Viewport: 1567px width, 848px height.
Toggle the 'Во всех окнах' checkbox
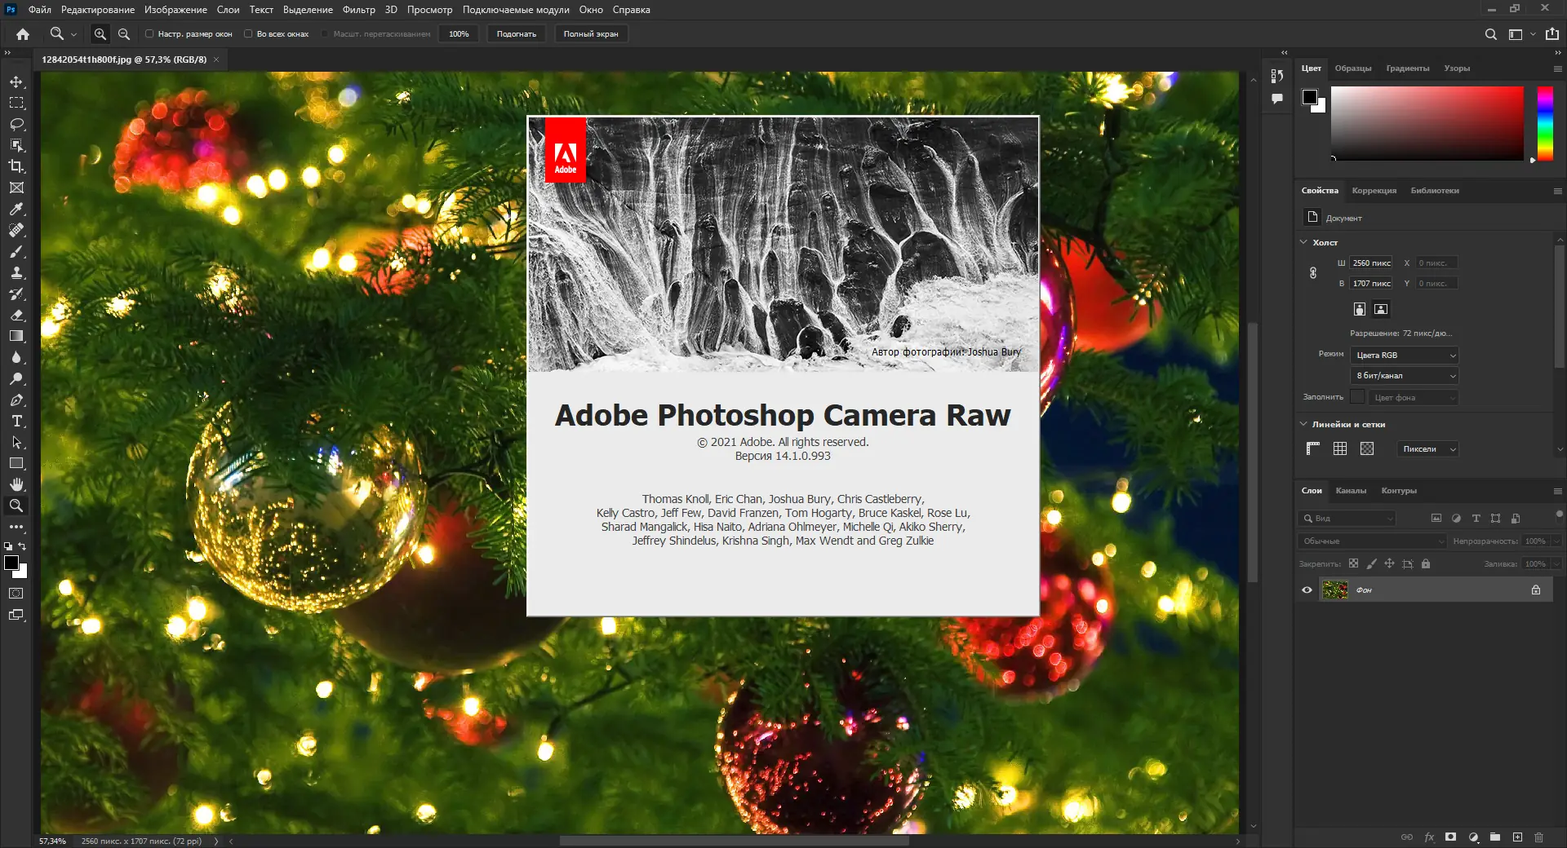(x=248, y=34)
